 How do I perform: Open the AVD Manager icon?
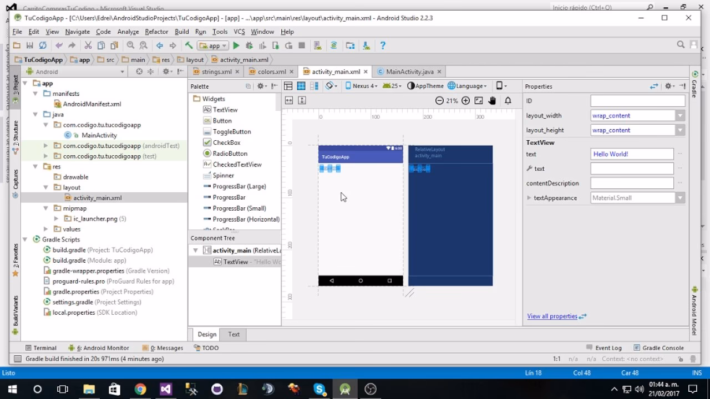[318, 45]
